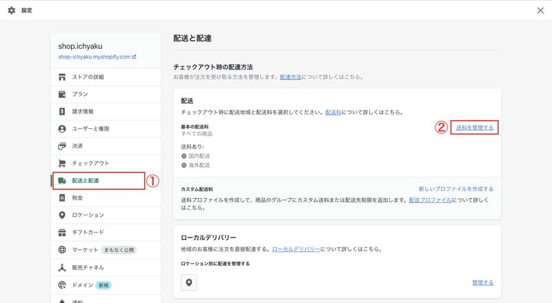The width and height of the screenshot is (552, 303).
Task: Click the ロケーション pin icon in sidebar
Action: tap(62, 215)
